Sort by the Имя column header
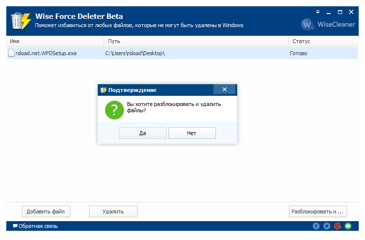Viewport: 365px width, 240px height. [x=55, y=41]
